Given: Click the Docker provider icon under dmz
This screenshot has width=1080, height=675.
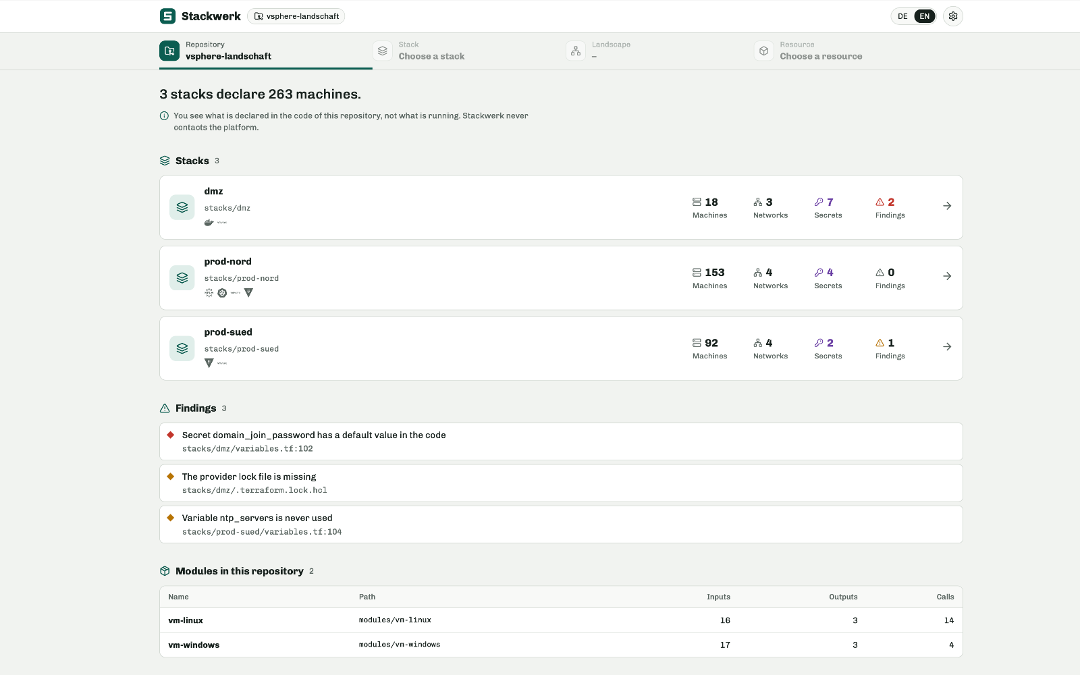Looking at the screenshot, I should point(209,222).
